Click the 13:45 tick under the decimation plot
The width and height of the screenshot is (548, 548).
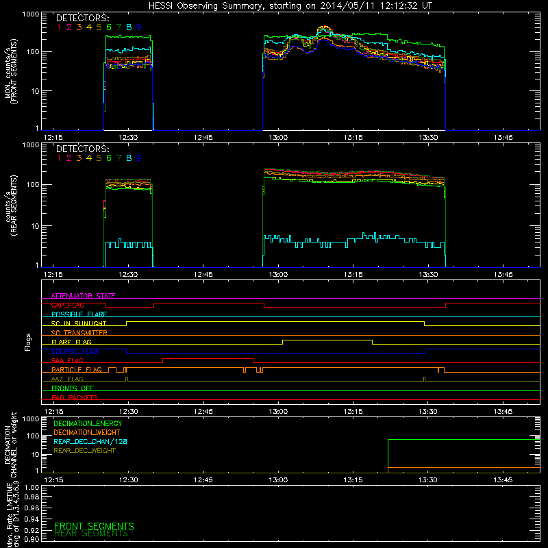(x=503, y=480)
